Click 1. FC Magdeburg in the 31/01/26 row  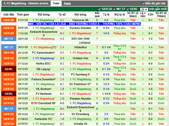click(44, 20)
